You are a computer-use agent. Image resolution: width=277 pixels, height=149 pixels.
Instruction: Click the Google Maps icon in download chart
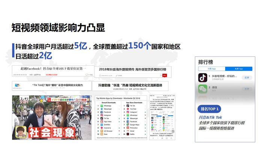(128, 125)
